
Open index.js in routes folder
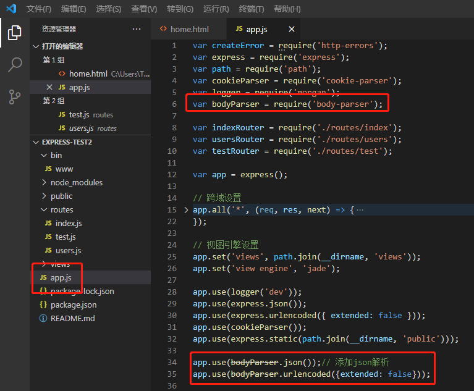(90, 224)
